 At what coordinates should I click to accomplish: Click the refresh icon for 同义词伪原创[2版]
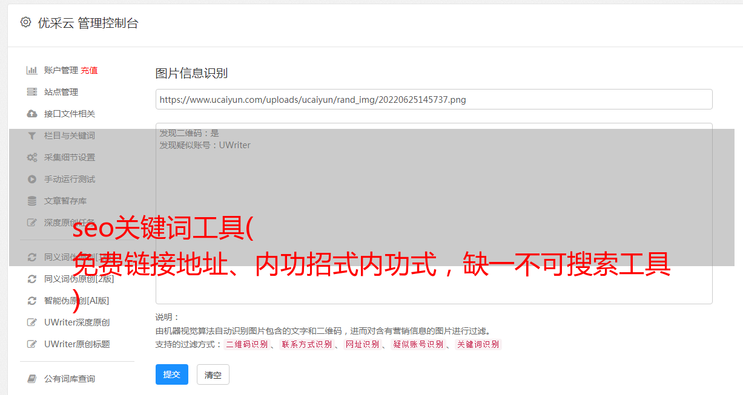[32, 279]
